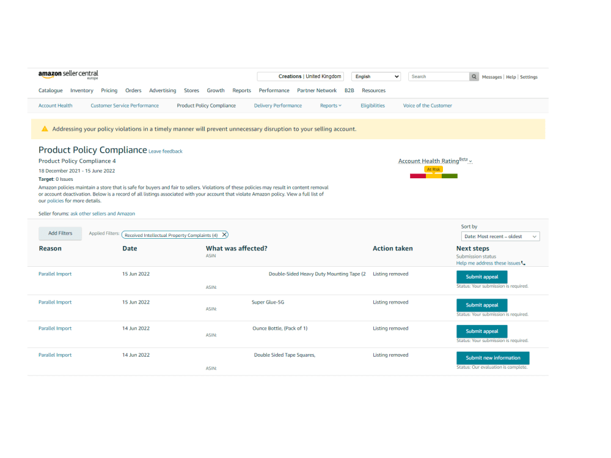611x458 pixels.
Task: Open the top Reports menu
Action: point(241,90)
